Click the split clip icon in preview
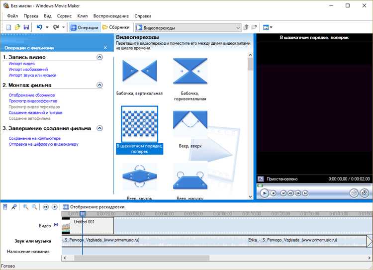The width and height of the screenshot is (373, 270). pyautogui.click(x=354, y=193)
